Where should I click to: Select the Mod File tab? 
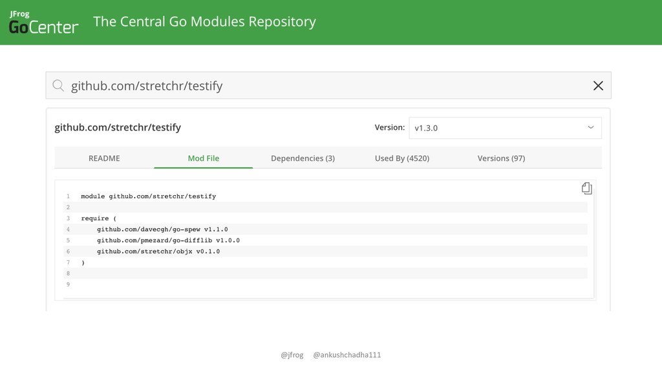[x=204, y=158]
